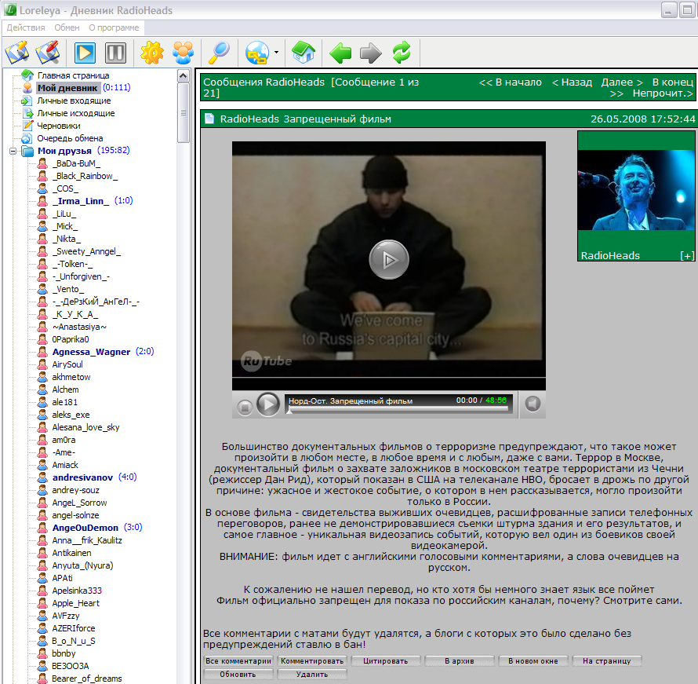Open settings via the yellow gear icon
This screenshot has width=698, height=684.
(152, 53)
